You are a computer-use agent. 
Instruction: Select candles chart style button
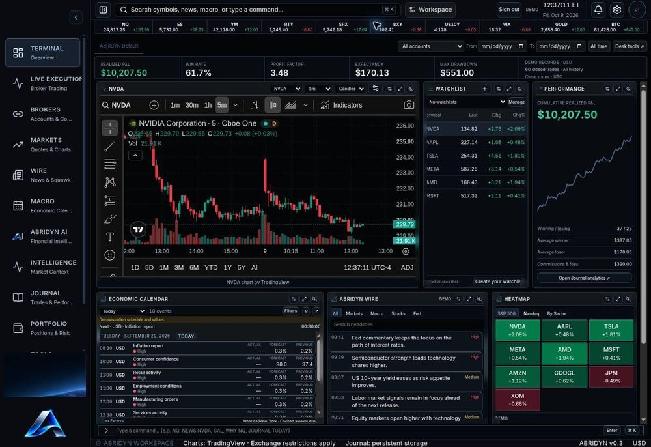point(272,105)
